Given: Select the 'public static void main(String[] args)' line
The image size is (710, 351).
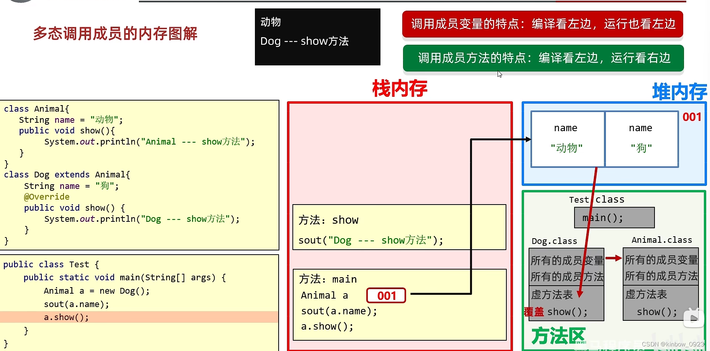Looking at the screenshot, I should (125, 278).
